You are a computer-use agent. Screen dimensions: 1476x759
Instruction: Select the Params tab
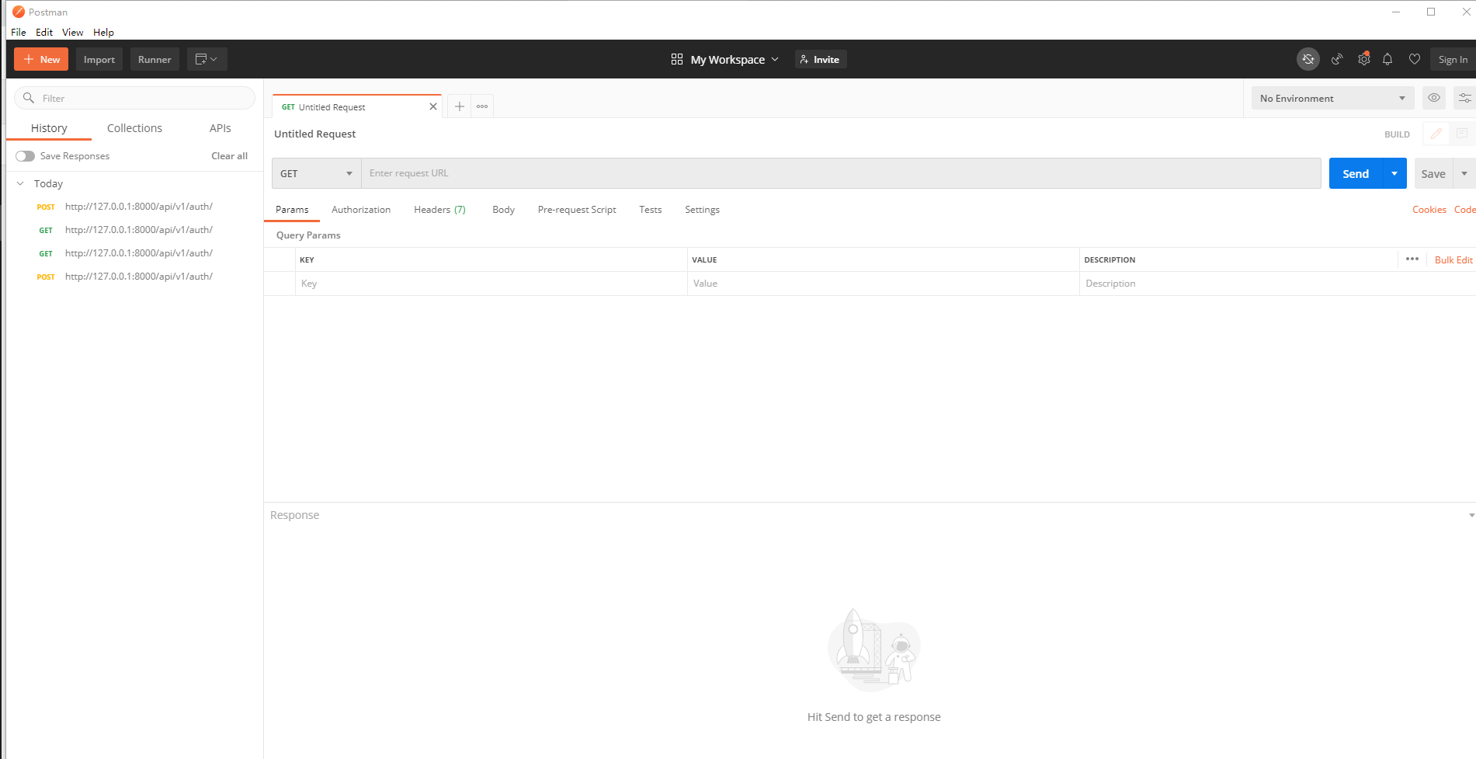pyautogui.click(x=292, y=210)
